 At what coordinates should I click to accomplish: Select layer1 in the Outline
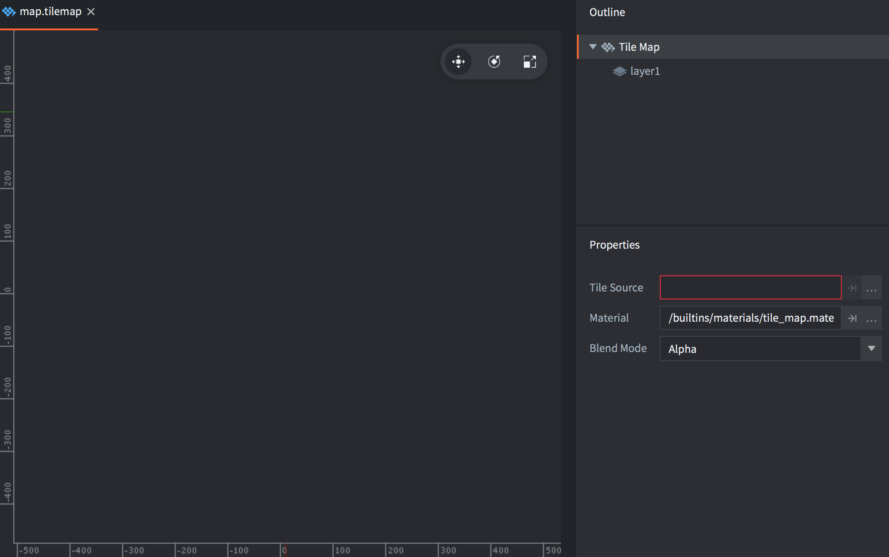[645, 71]
